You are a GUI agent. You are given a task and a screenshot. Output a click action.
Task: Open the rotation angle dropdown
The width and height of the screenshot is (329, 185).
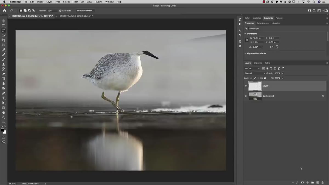tap(262, 47)
